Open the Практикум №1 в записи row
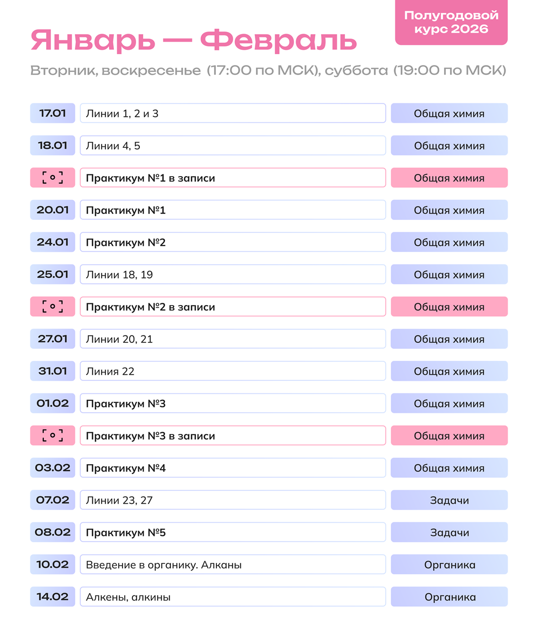Image resolution: width=538 pixels, height=636 pixels. [233, 178]
